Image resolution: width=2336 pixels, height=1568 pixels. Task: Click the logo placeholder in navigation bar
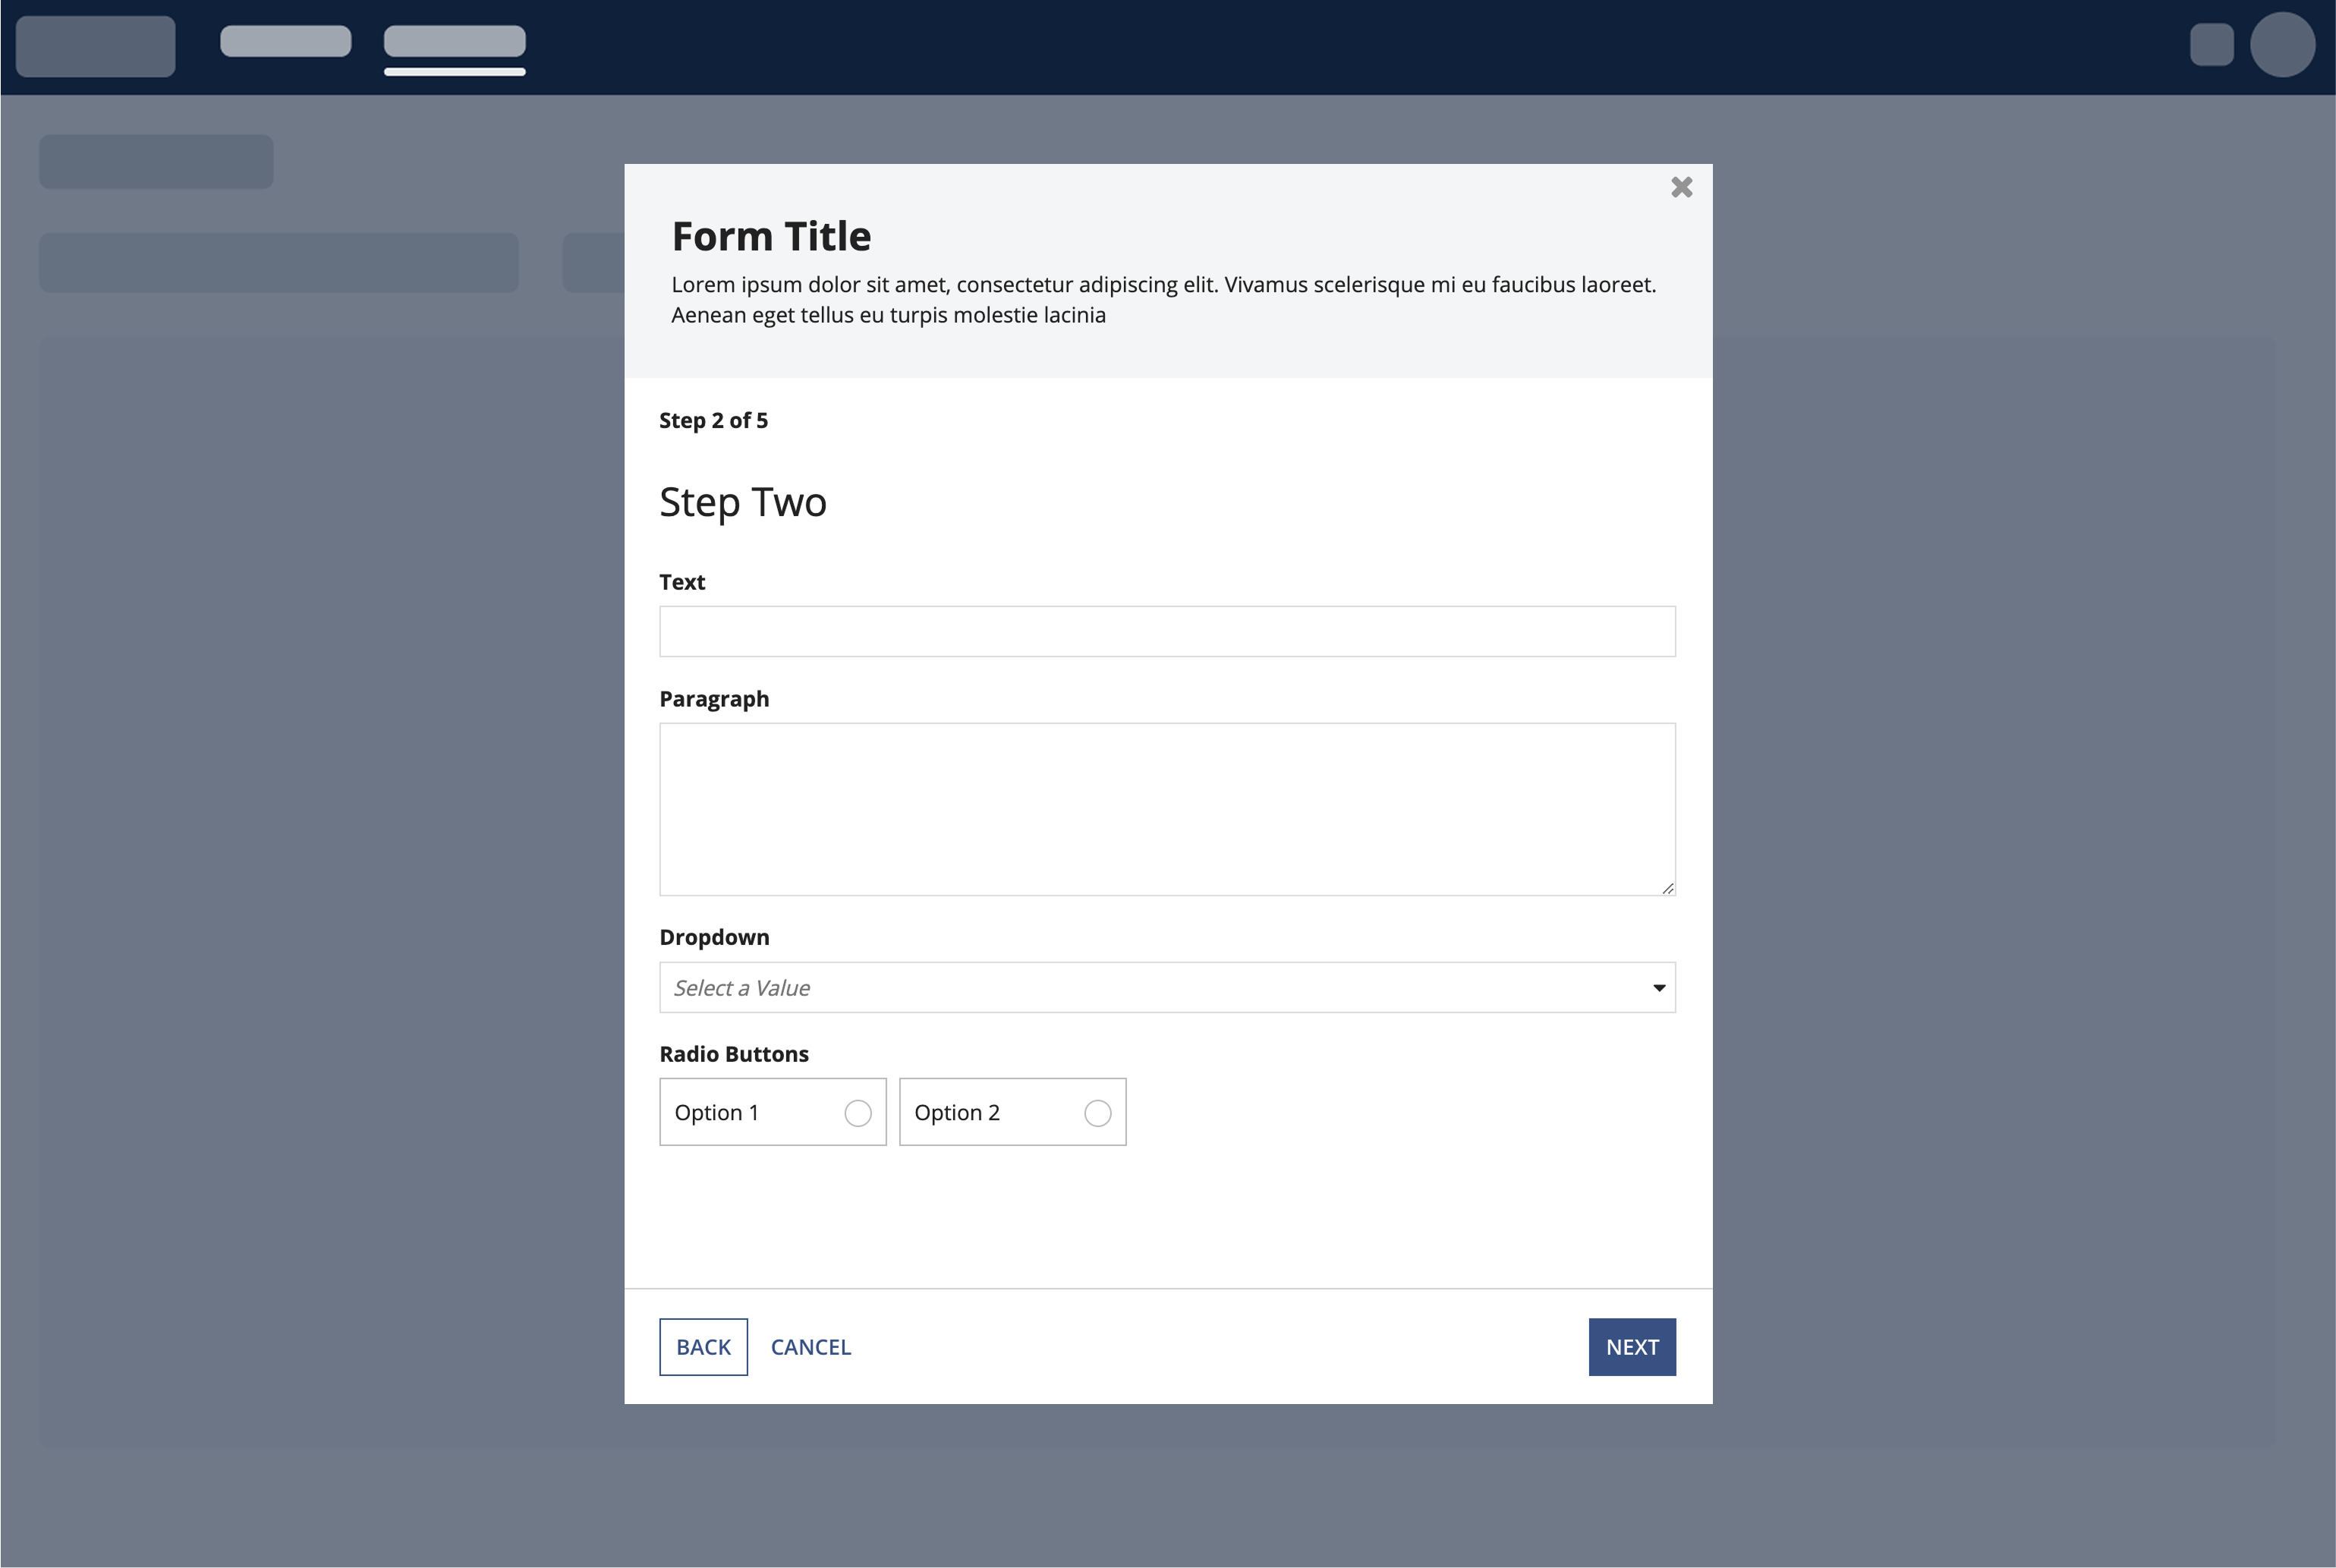(x=96, y=46)
